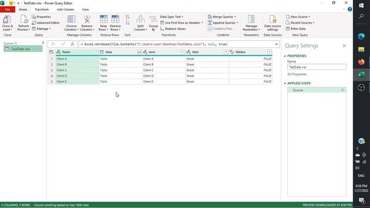Select row number 3

tap(51, 70)
